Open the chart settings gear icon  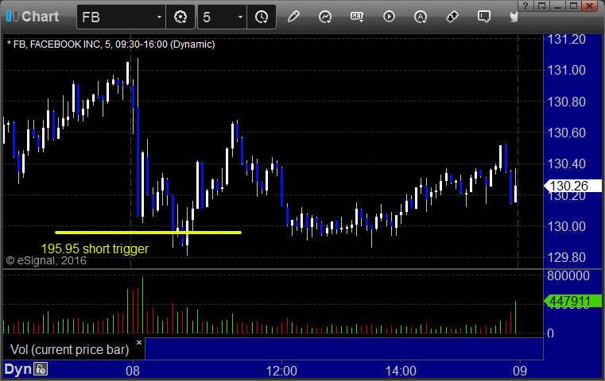180,17
